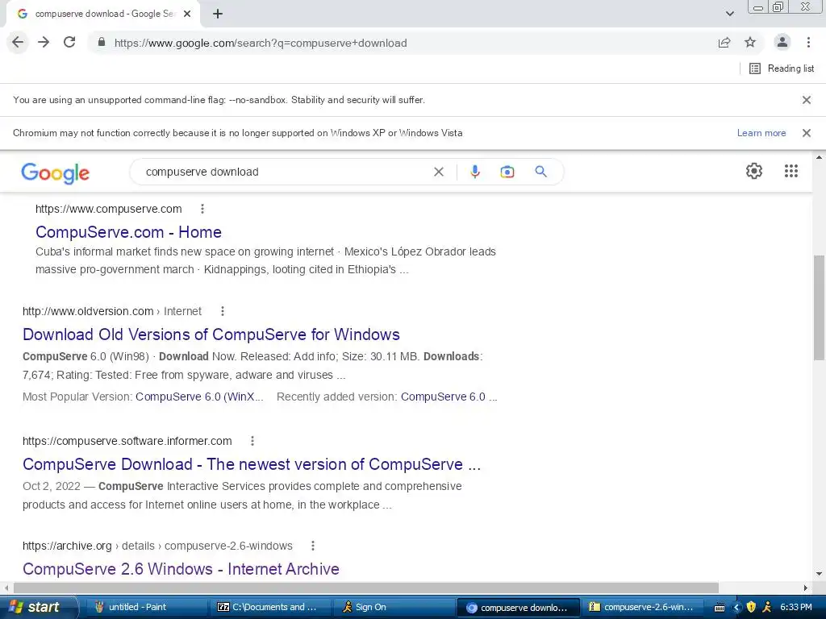Click the scroll right arrow
The width and height of the screenshot is (826, 619).
pyautogui.click(x=806, y=588)
